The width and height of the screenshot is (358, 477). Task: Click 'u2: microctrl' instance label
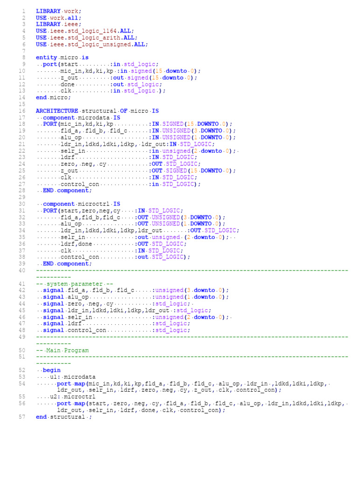point(73,397)
